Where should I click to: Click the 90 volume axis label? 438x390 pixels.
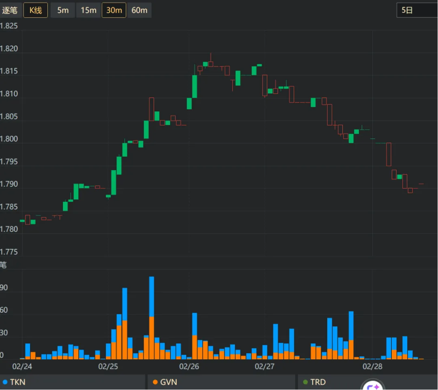pos(4,288)
